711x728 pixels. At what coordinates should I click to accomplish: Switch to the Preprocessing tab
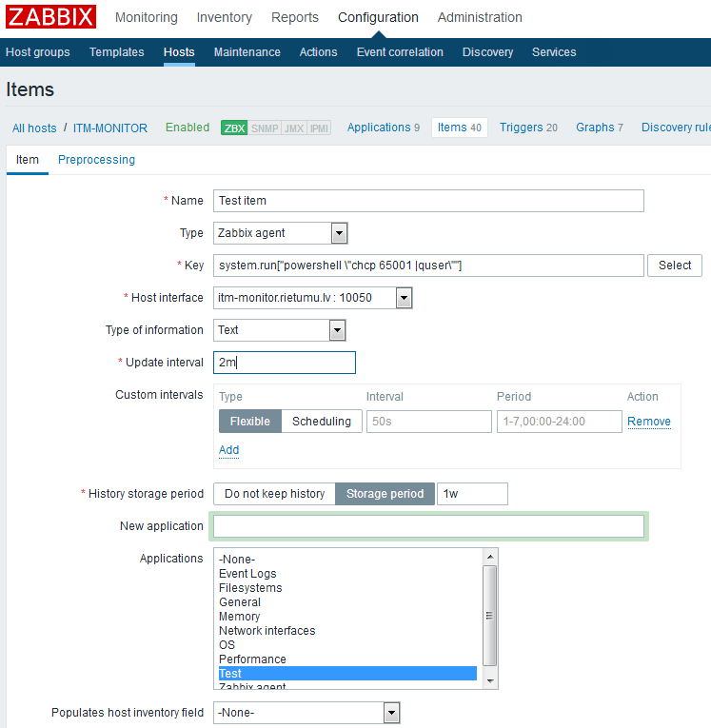tap(96, 160)
